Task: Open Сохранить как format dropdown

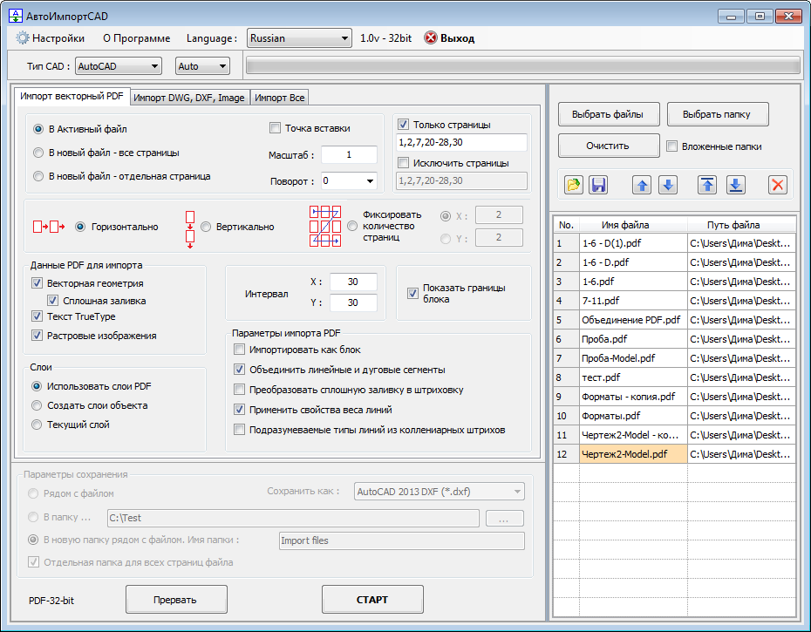Action: pyautogui.click(x=440, y=492)
